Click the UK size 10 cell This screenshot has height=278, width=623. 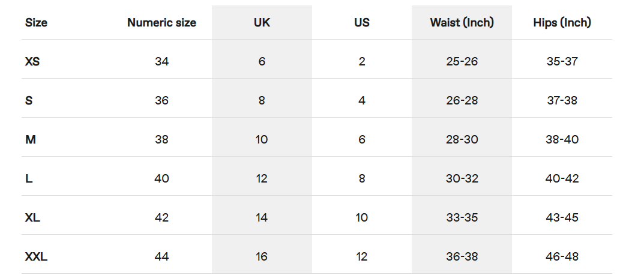262,139
